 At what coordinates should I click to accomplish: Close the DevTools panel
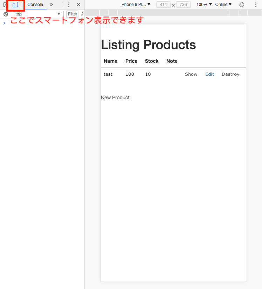pos(78,5)
